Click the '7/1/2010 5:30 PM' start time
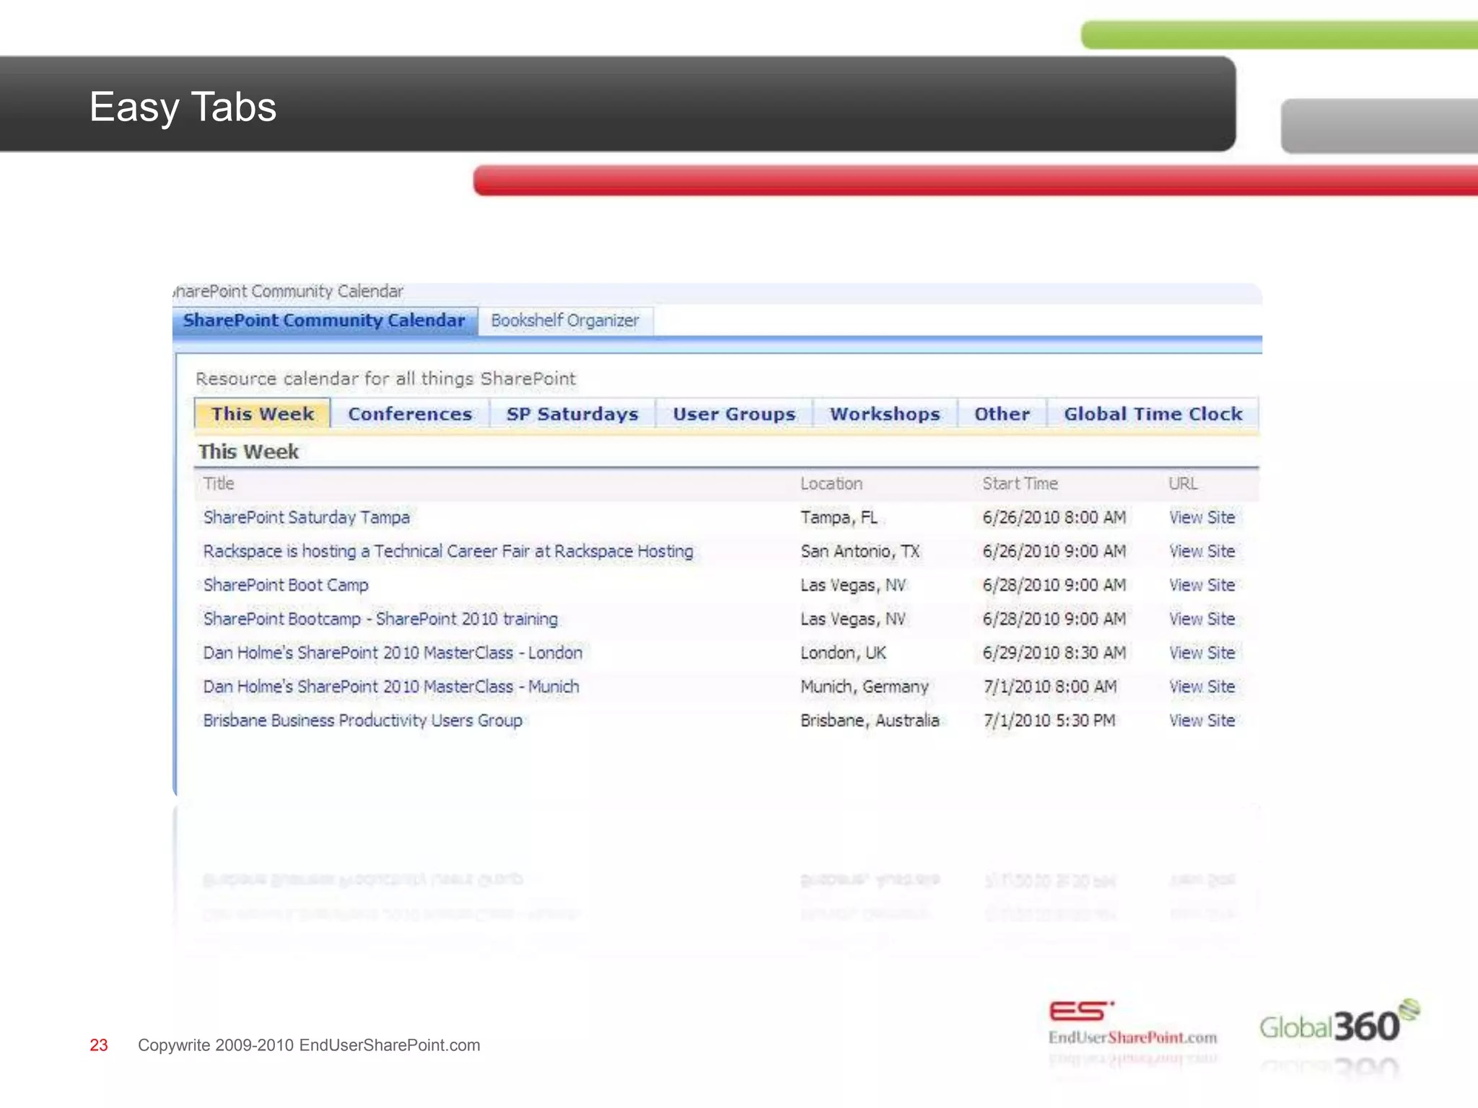The width and height of the screenshot is (1478, 1108). 1049,721
